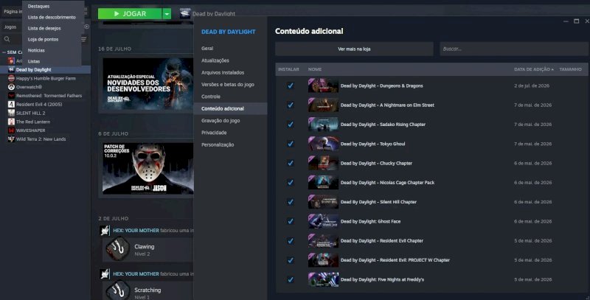Open A Nightmare on Elm Street thumbnail
590x300 pixels.
(323, 105)
